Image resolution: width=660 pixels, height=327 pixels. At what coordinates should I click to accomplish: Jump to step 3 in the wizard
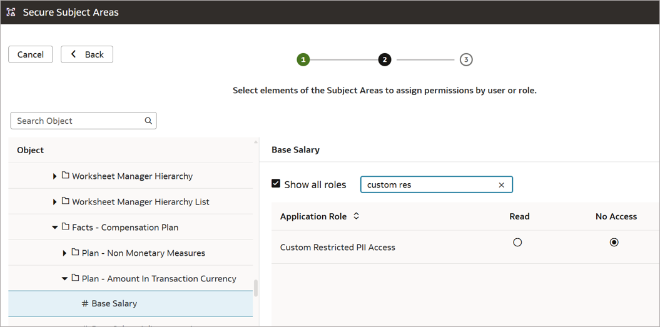coord(465,60)
